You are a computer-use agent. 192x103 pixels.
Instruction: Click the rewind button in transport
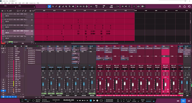80,100
